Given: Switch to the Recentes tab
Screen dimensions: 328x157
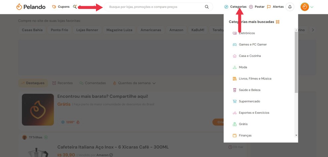Looking at the screenshot, I should [62, 83].
